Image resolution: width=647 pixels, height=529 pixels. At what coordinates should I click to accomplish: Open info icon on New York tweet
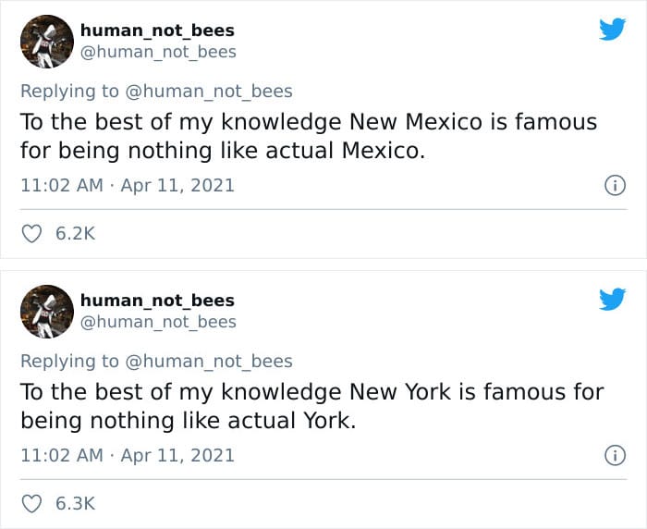[x=611, y=455]
